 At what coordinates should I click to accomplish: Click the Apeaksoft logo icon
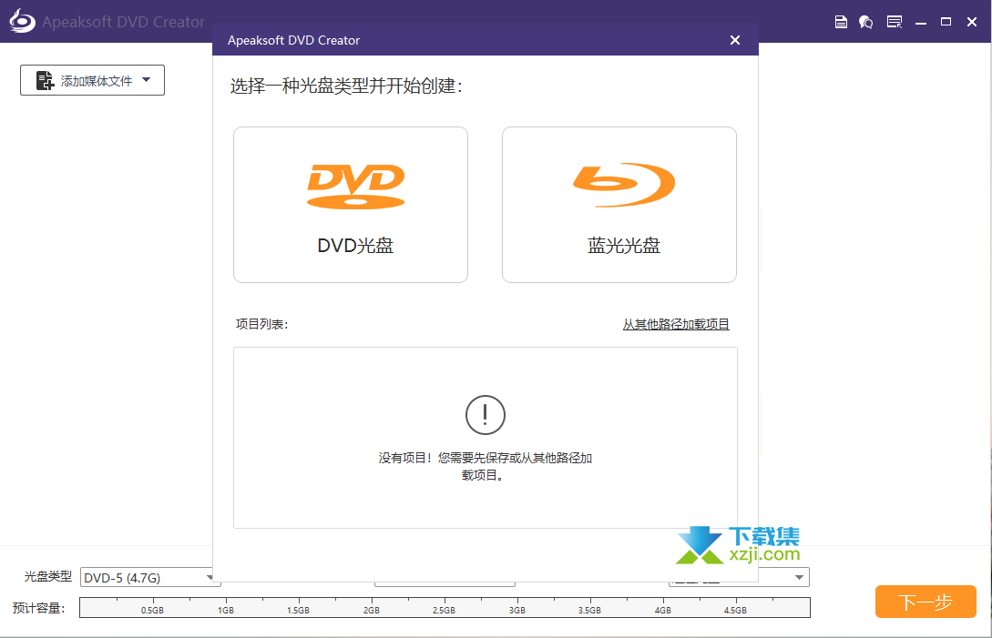(22, 21)
